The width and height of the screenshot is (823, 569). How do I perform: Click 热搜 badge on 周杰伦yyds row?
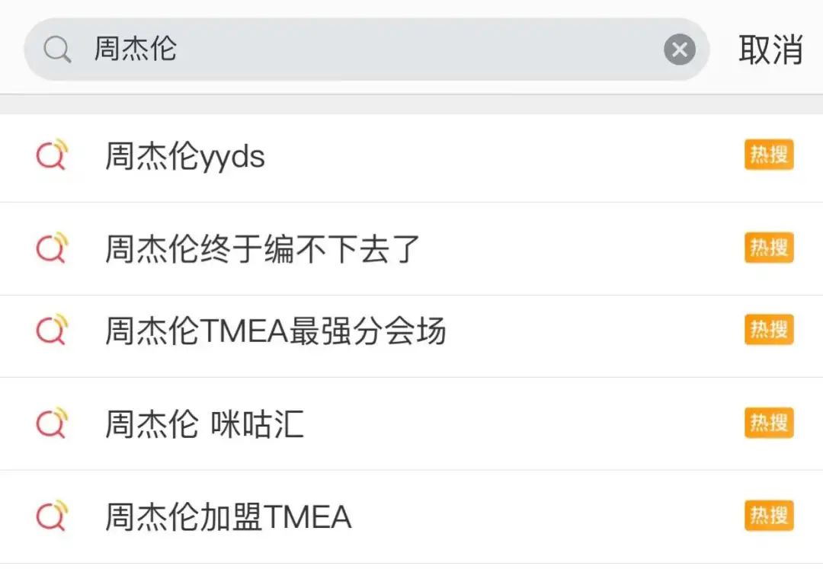click(769, 155)
